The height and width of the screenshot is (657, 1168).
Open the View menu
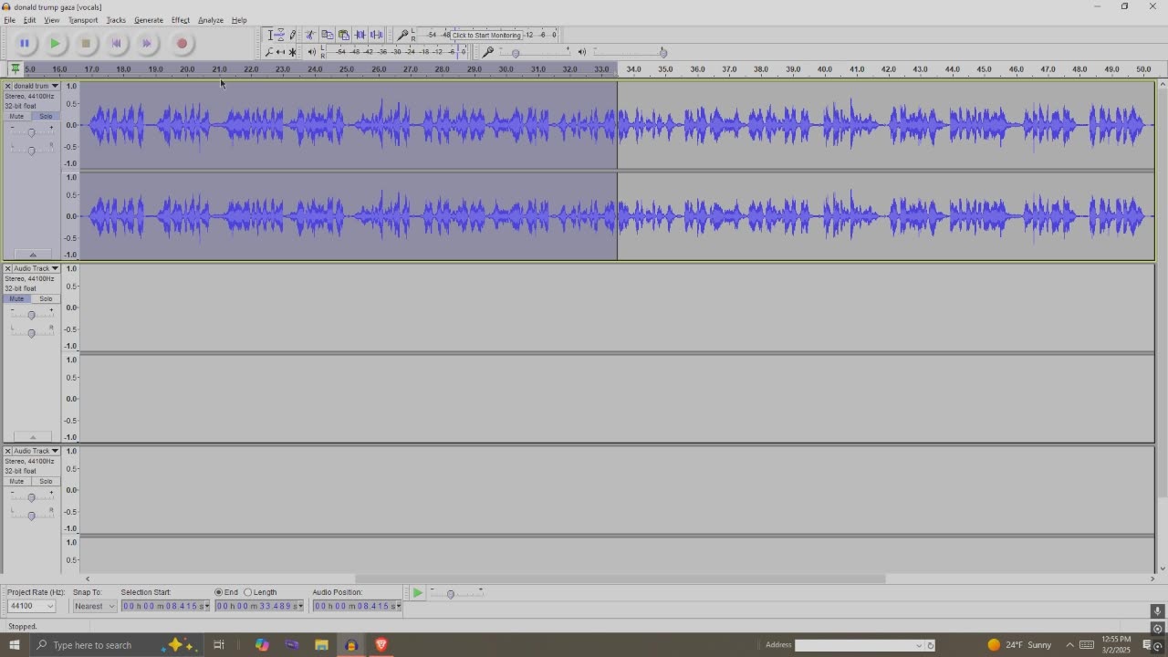click(x=51, y=20)
